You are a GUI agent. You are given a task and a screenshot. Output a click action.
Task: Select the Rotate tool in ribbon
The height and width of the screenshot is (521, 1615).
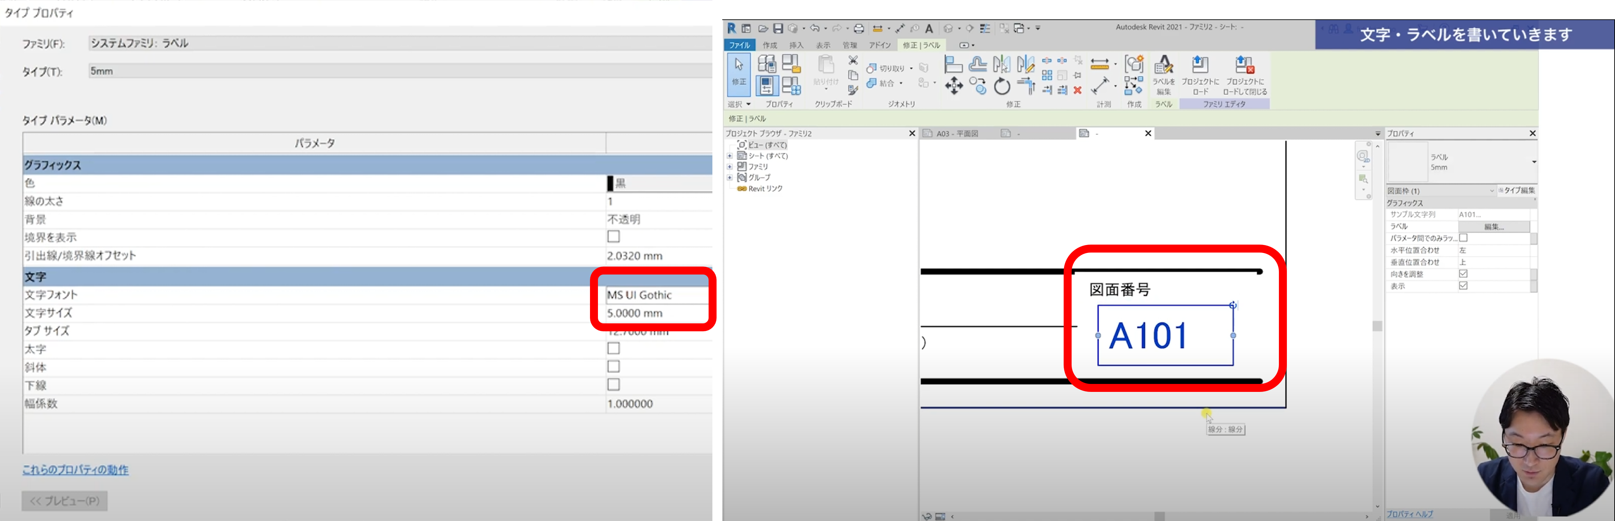(x=1002, y=86)
